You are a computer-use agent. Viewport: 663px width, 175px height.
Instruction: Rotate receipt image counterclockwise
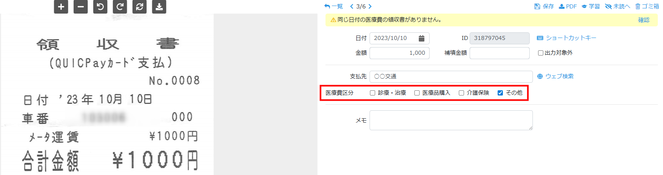[x=100, y=7]
